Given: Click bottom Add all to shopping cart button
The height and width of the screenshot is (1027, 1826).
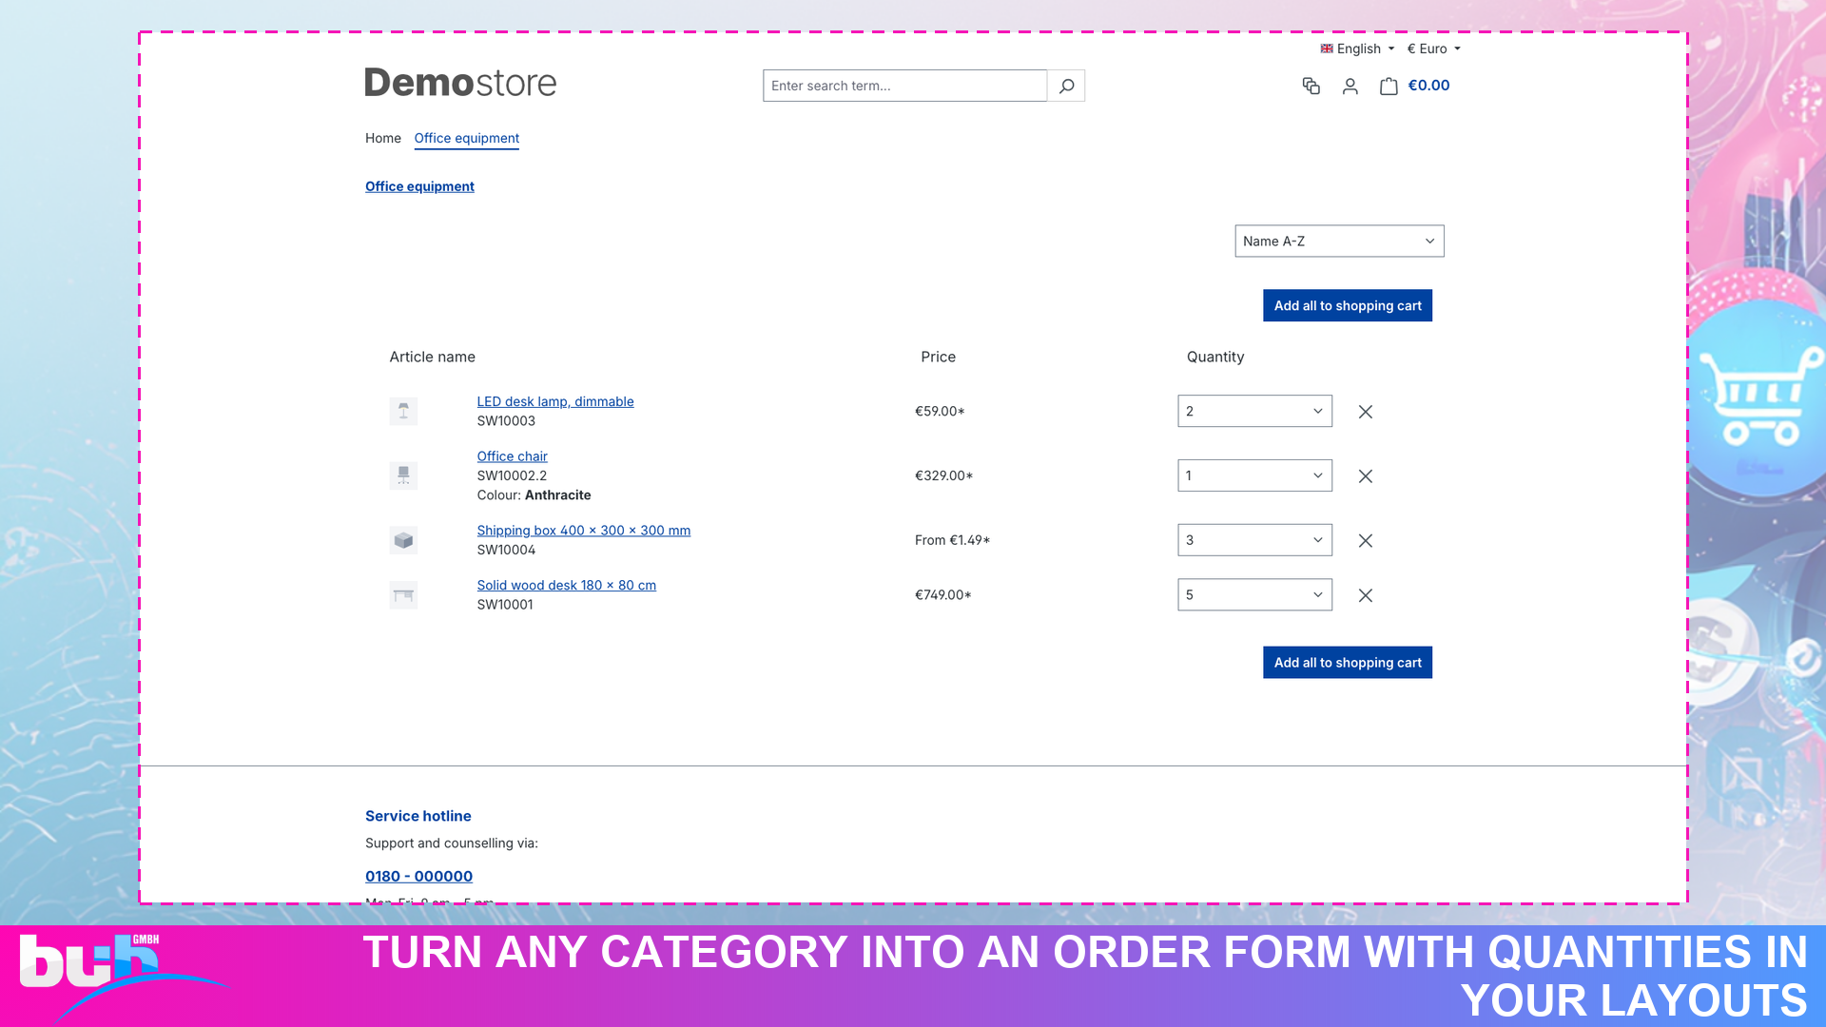Looking at the screenshot, I should click(1347, 662).
